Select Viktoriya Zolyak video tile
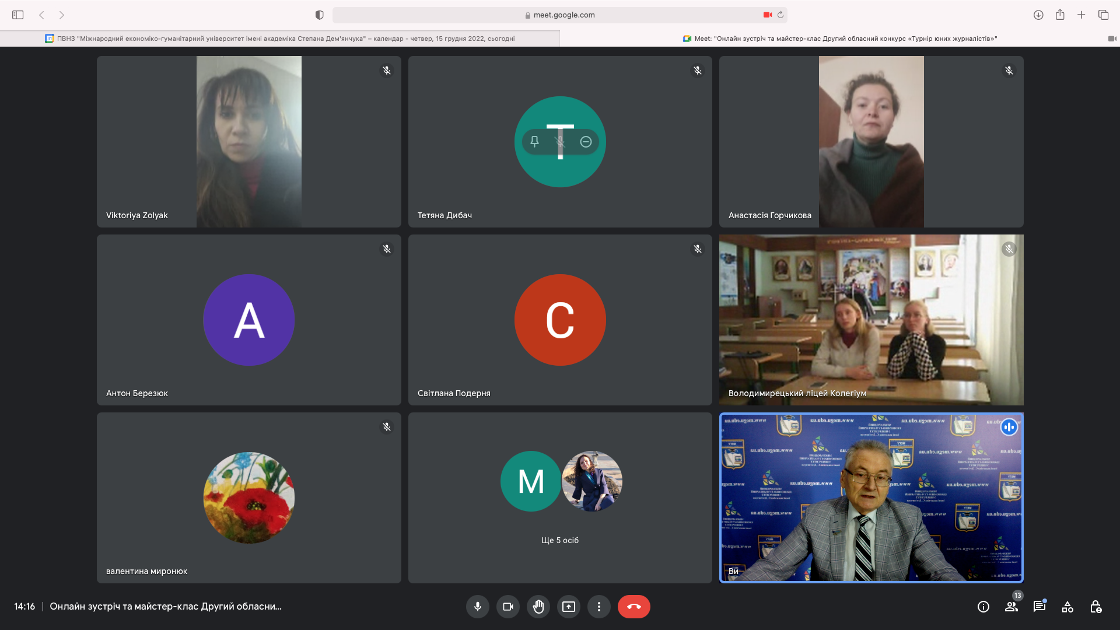 [249, 142]
